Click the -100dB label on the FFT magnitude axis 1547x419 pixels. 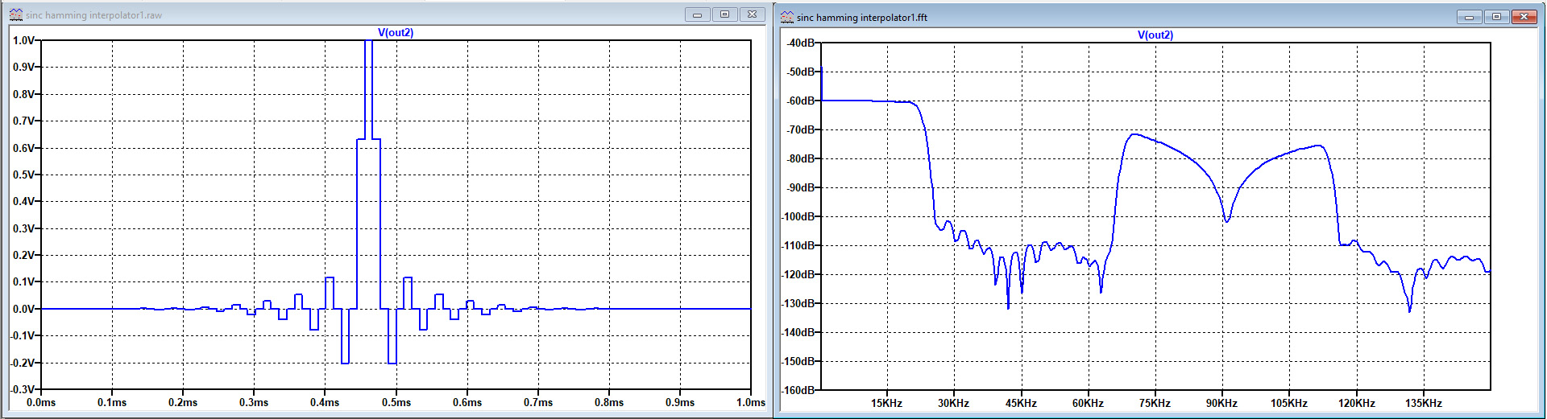798,216
